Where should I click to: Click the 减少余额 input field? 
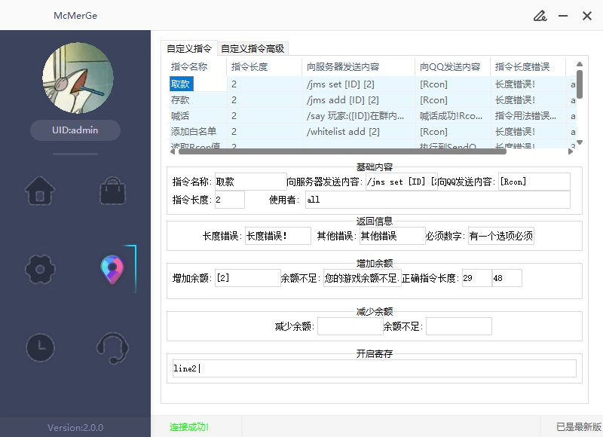(350, 326)
